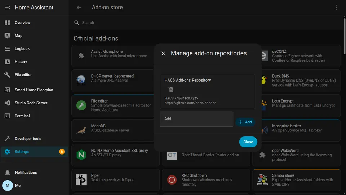Image resolution: width=346 pixels, height=195 pixels.
Task: Open the MariaDB add-on card
Action: [x=112, y=130]
